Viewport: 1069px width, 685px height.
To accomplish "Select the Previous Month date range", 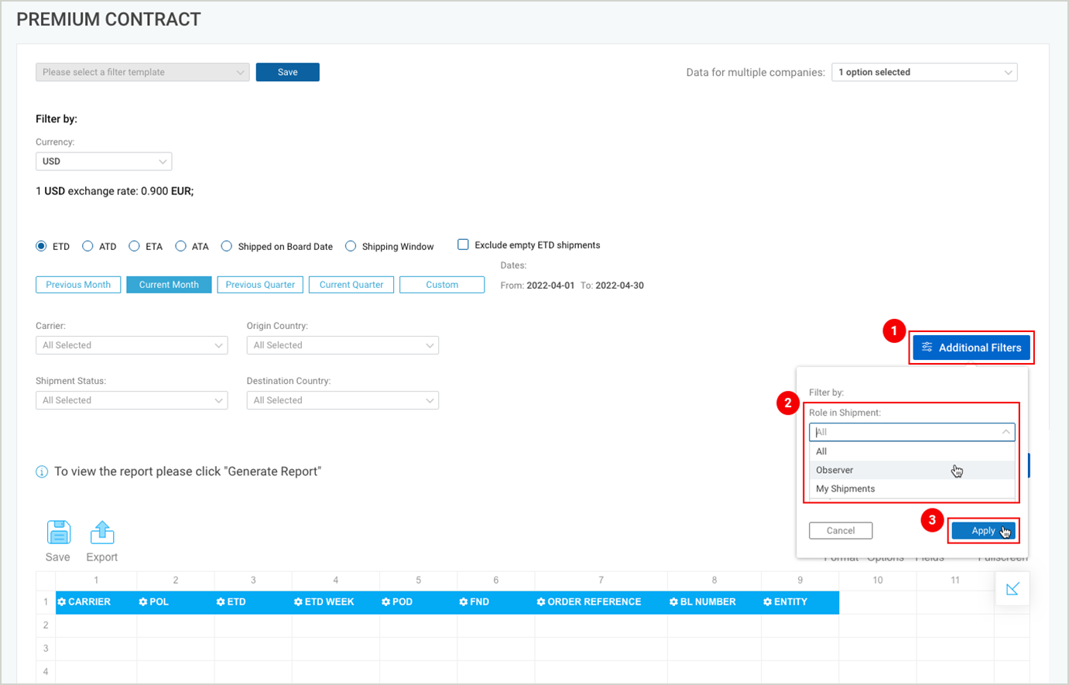I will coord(78,285).
